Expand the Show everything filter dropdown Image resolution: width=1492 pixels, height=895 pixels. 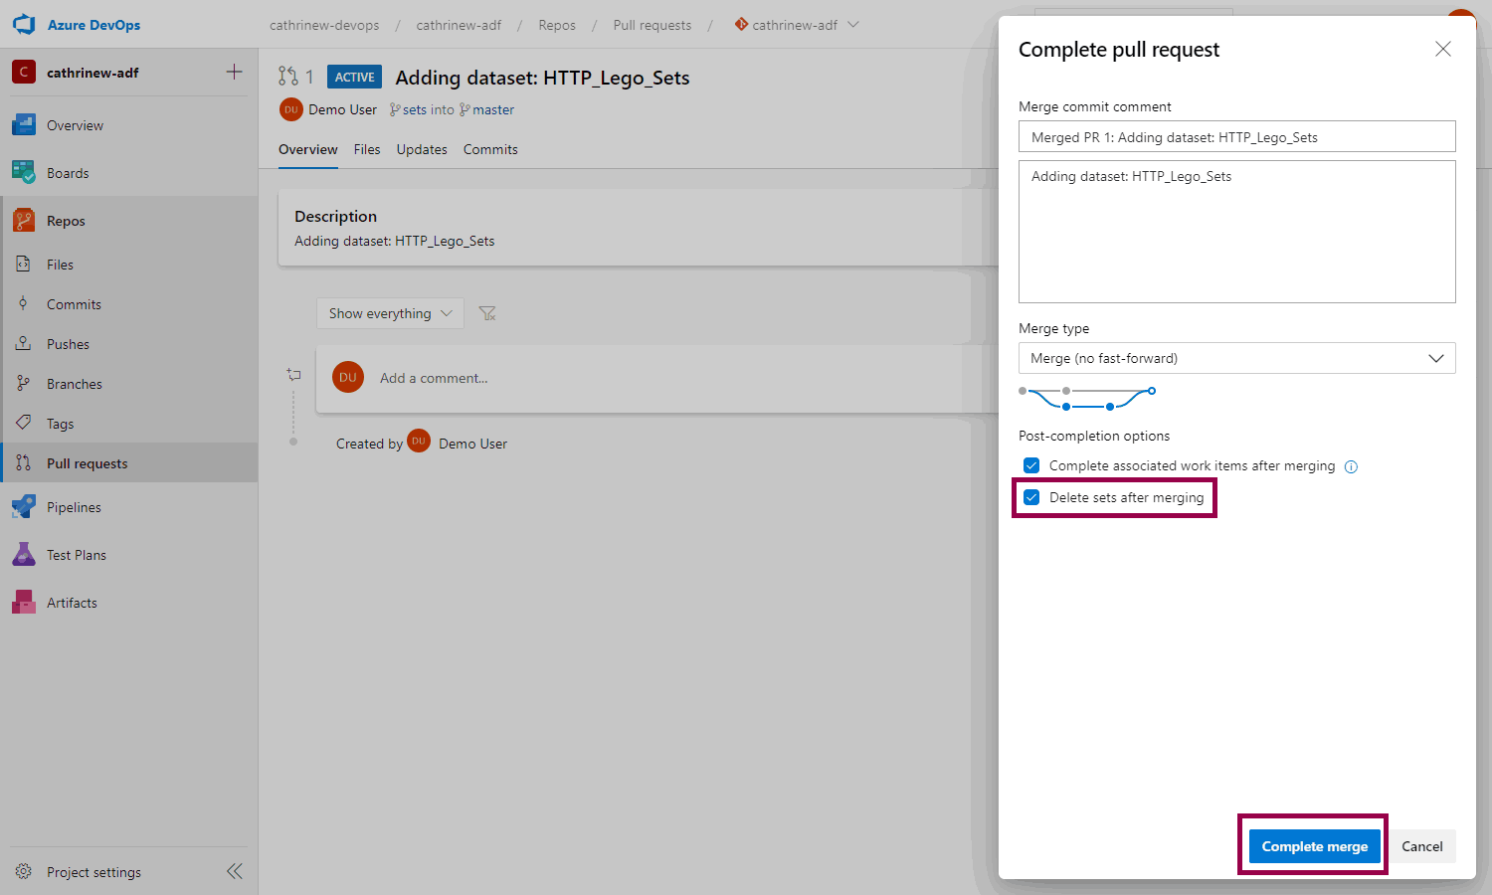390,313
